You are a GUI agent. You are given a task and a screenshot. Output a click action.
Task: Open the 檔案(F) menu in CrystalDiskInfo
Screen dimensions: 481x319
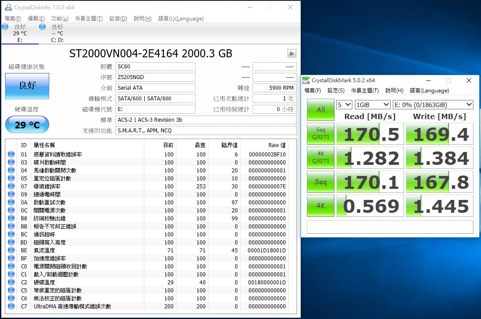(x=13, y=19)
